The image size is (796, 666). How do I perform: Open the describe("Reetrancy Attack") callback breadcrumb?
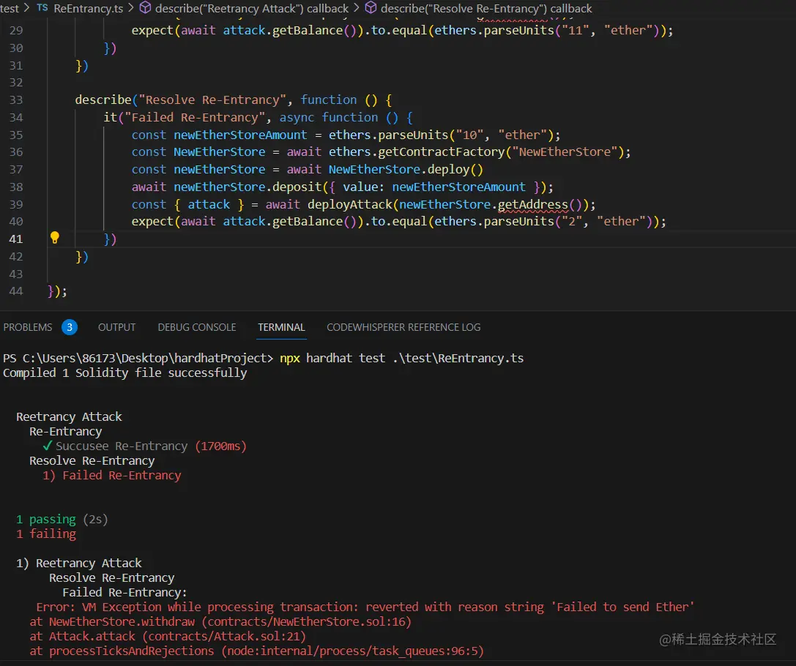coord(252,8)
